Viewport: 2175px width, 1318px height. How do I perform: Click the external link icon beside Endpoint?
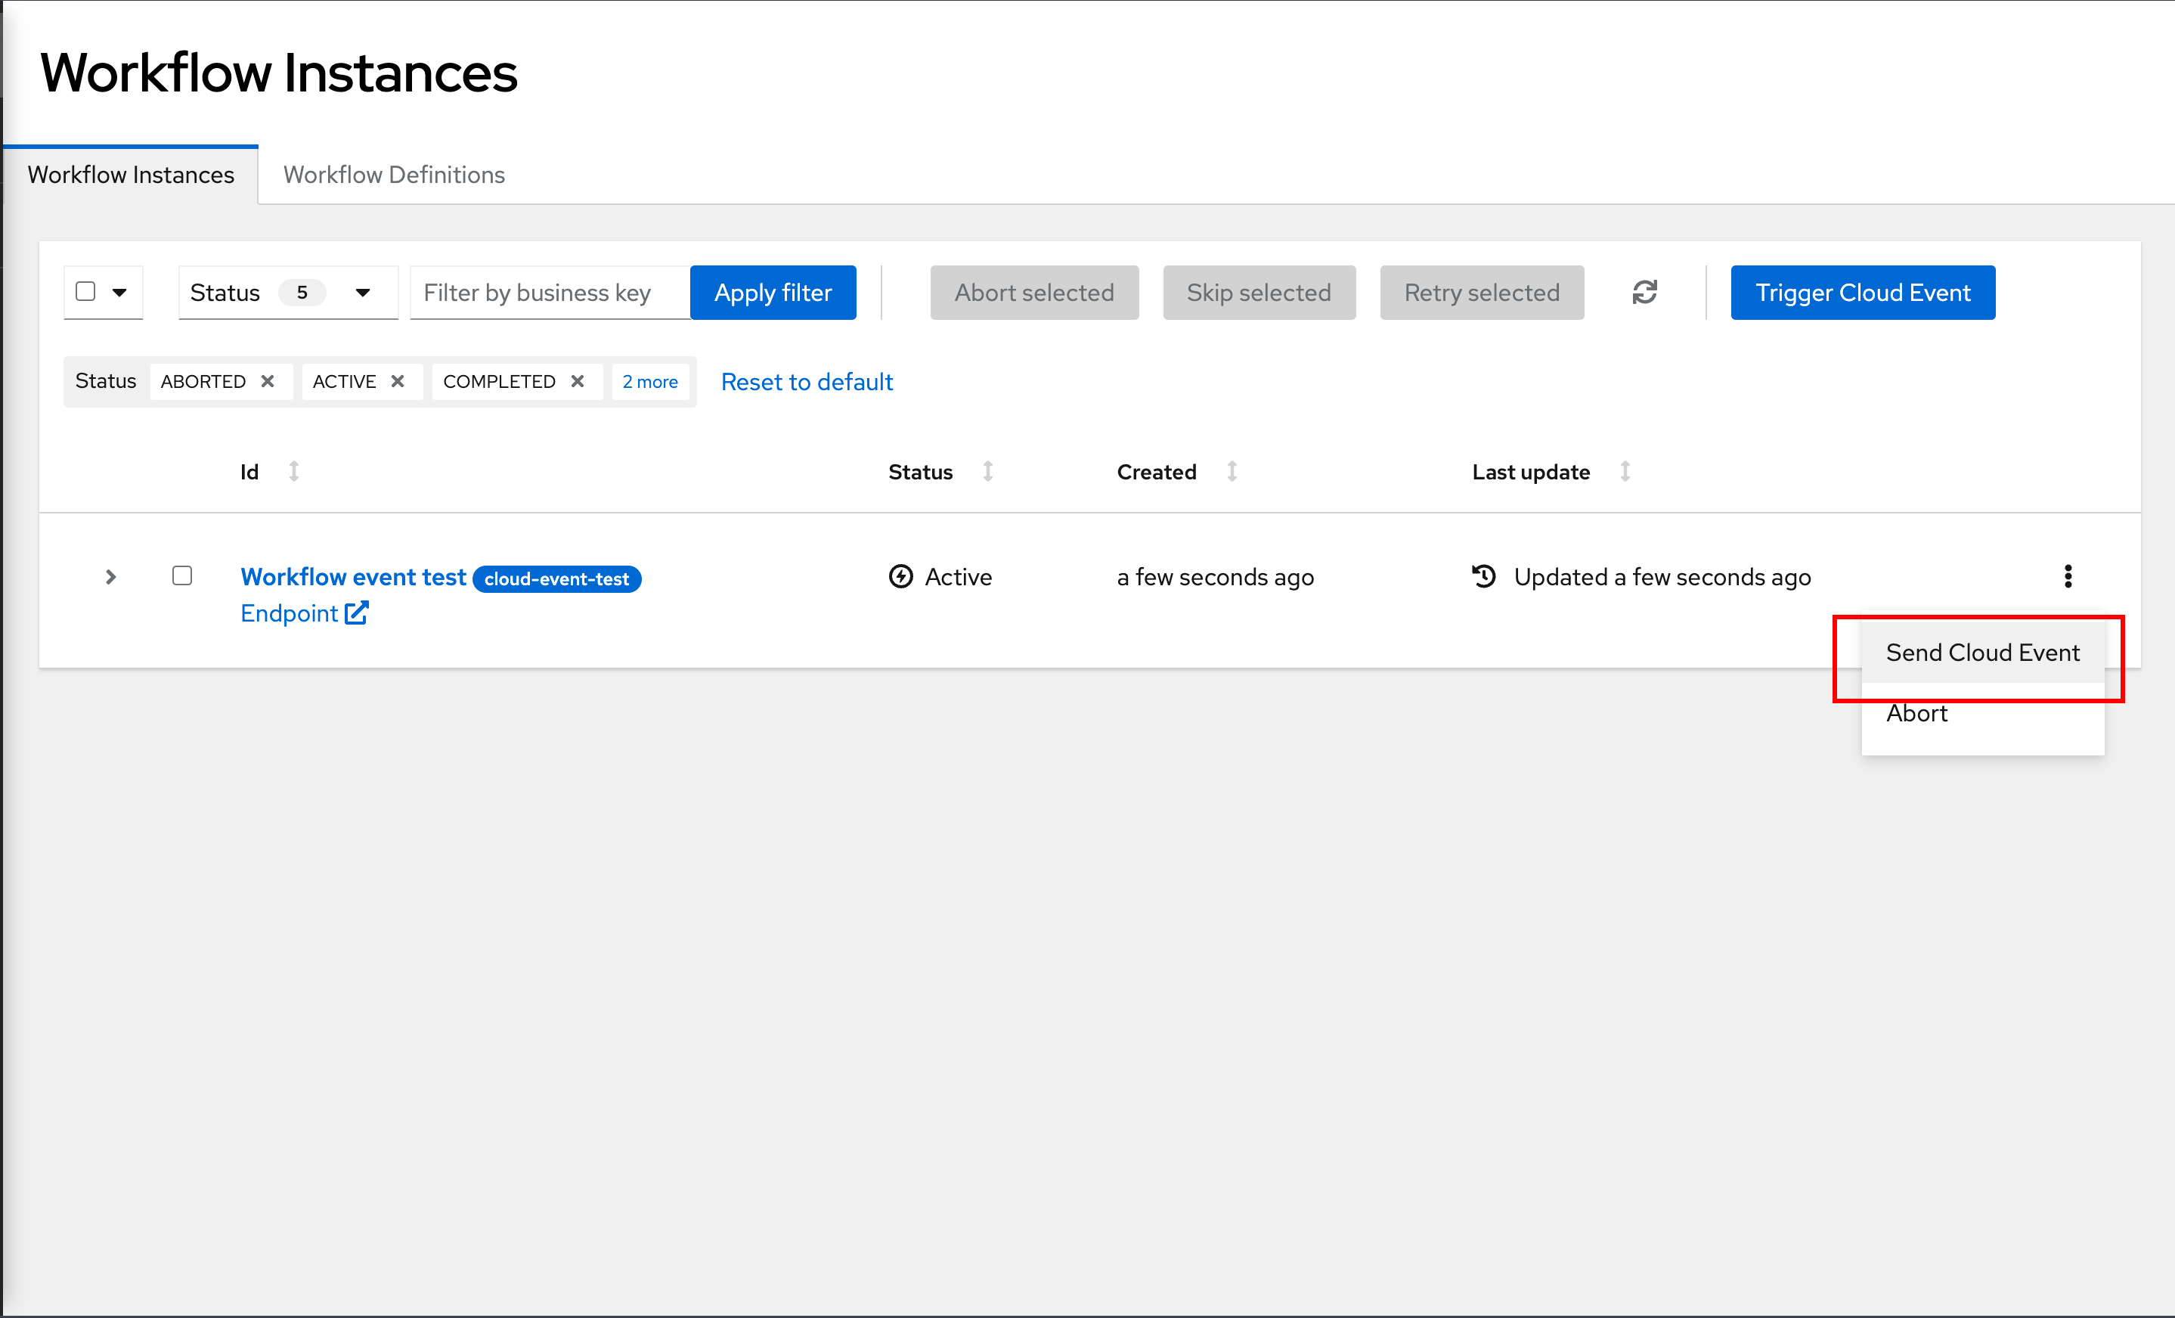click(x=358, y=612)
